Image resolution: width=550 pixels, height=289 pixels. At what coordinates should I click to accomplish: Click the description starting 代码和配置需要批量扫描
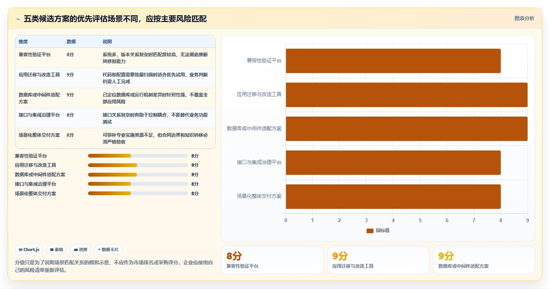pyautogui.click(x=155, y=78)
